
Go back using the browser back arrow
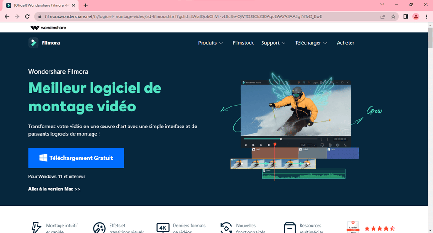point(6,16)
